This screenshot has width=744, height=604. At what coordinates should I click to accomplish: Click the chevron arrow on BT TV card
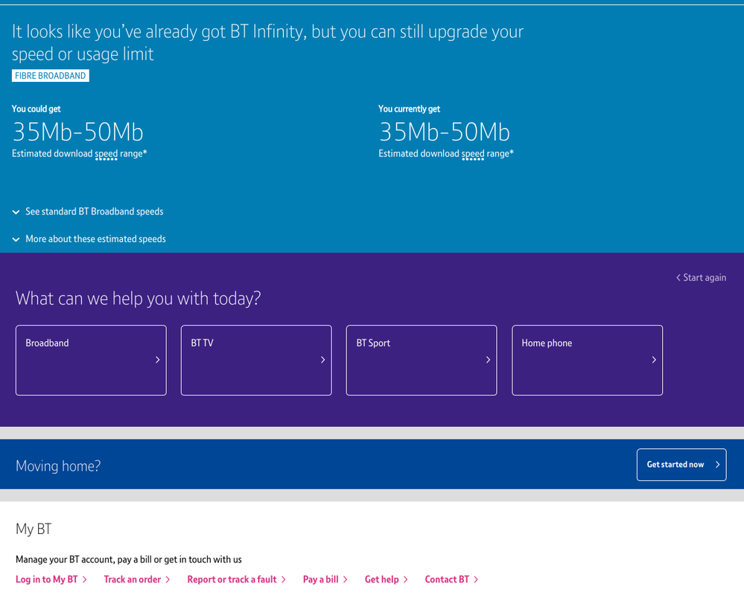(322, 360)
